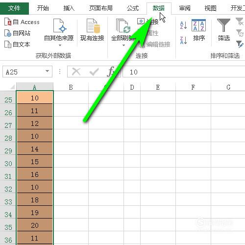Sort ascending A to Z
Screen dimensions: 245x245
(x=183, y=25)
